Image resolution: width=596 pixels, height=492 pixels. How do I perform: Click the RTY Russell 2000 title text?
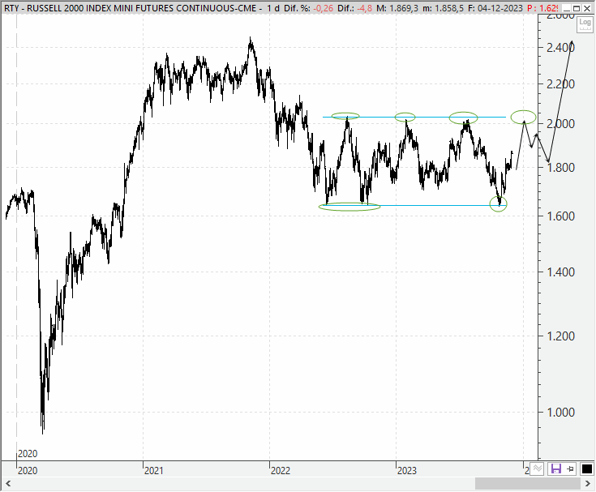(130, 8)
